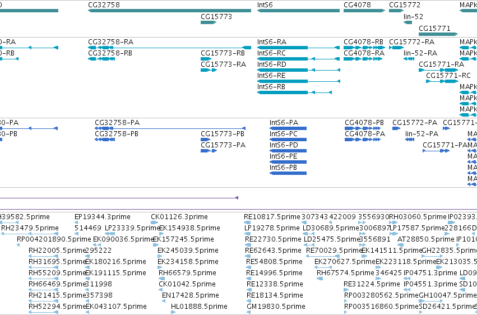Click transcript CG15772-RA
477x315 pixels.
(411, 42)
